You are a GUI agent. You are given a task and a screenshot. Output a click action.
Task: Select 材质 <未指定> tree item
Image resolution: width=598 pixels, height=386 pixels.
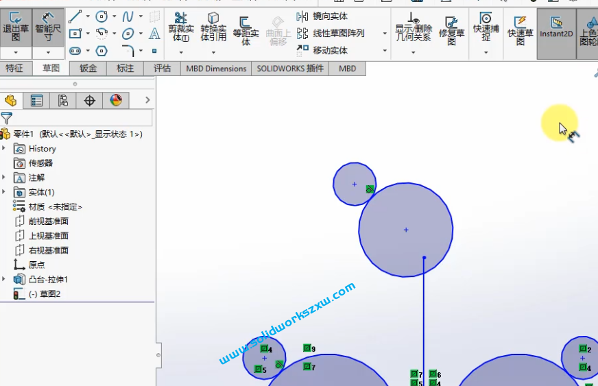click(x=48, y=207)
